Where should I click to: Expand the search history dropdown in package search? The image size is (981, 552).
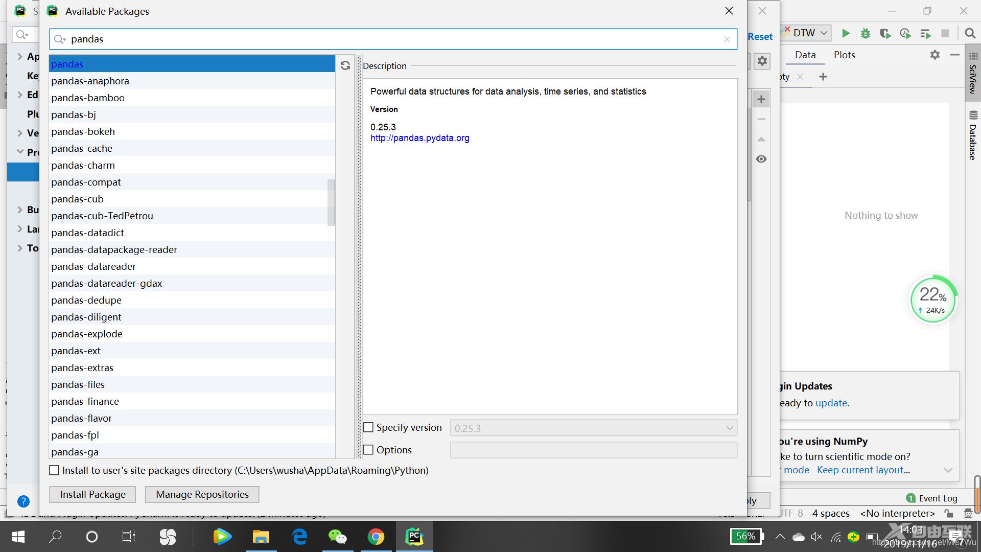coord(60,39)
